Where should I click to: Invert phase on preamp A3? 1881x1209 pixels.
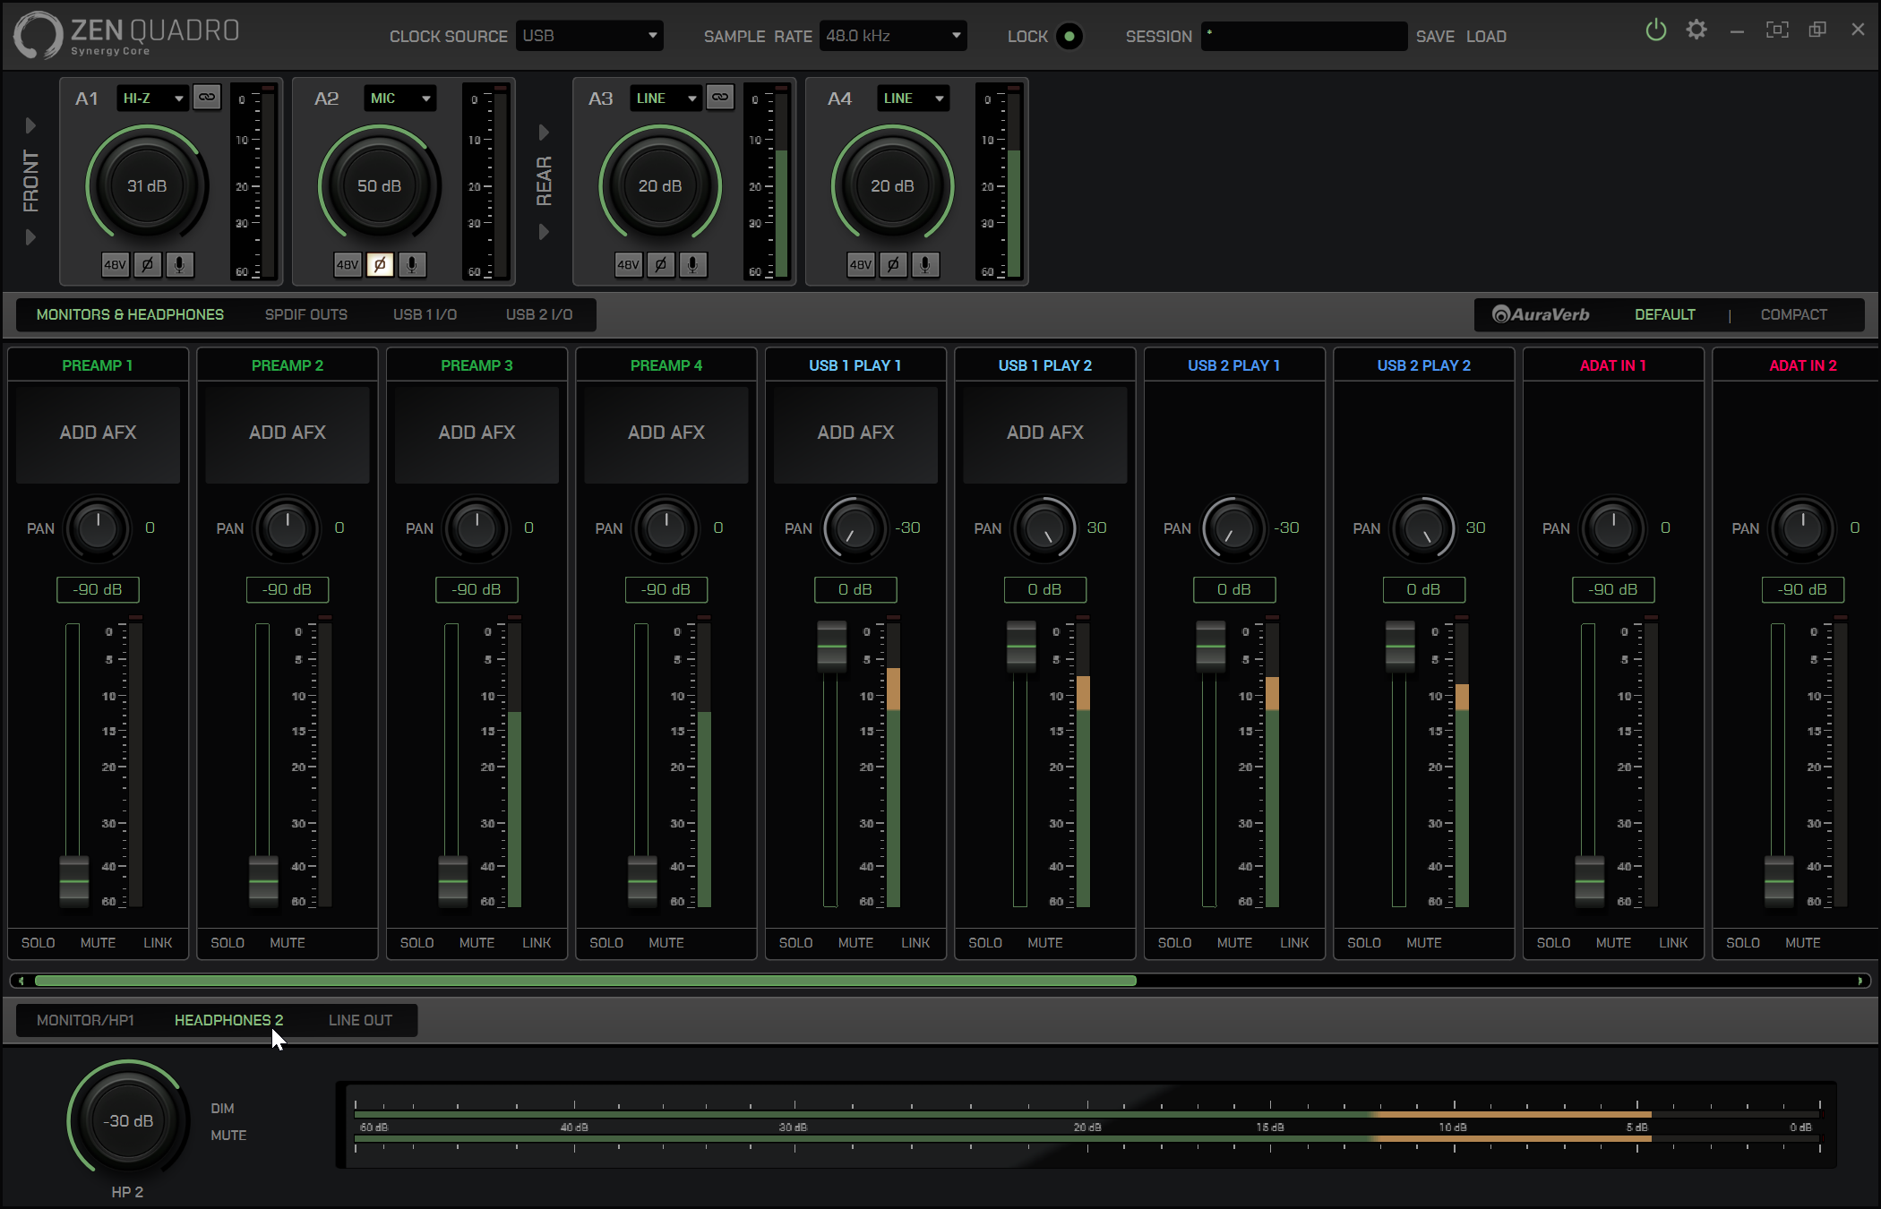[661, 265]
